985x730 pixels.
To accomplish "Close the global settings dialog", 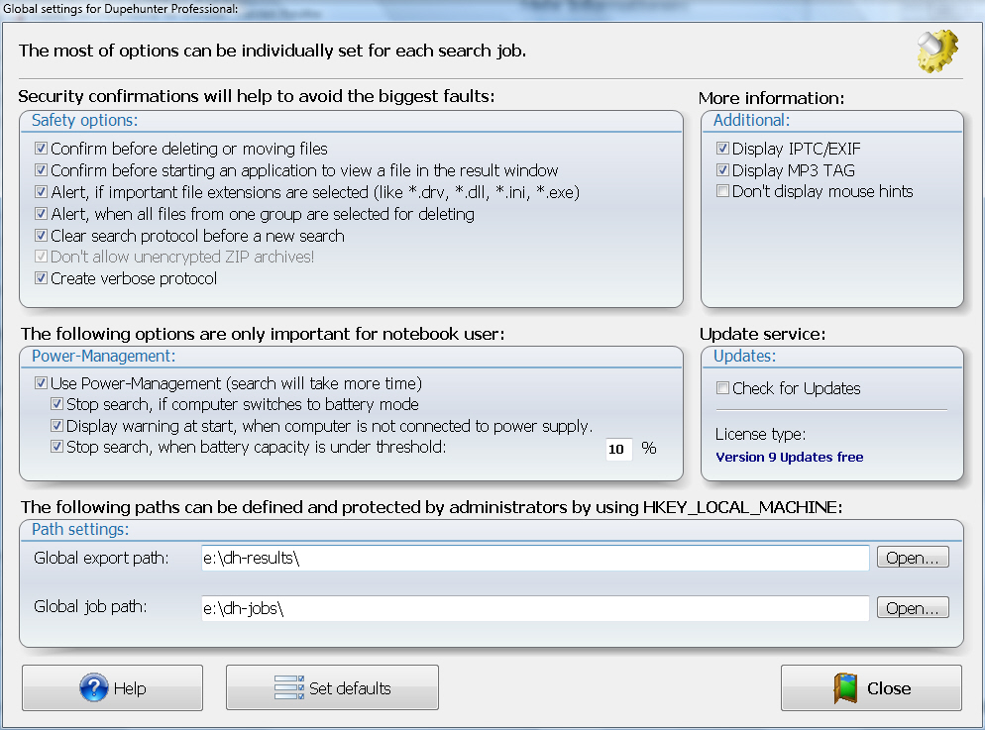I will [871, 688].
